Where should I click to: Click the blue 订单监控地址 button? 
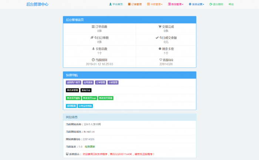(x=85, y=106)
